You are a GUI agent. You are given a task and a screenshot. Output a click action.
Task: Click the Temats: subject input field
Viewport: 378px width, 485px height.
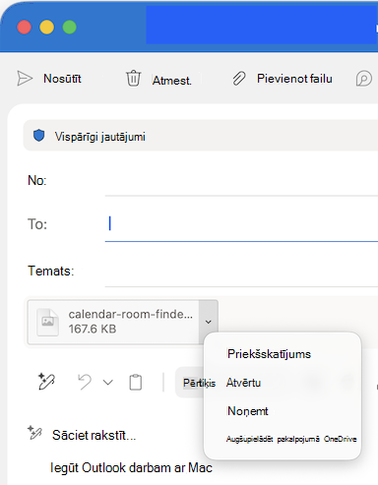point(241,271)
